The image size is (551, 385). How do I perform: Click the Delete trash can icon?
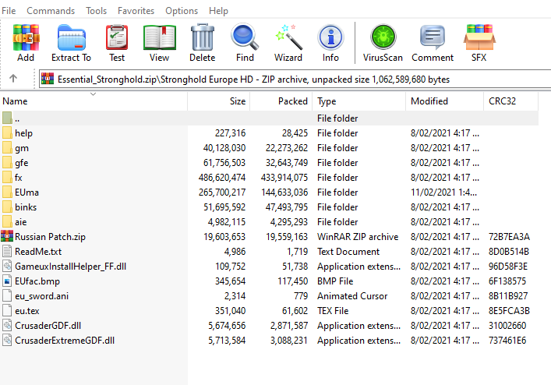[x=203, y=37]
